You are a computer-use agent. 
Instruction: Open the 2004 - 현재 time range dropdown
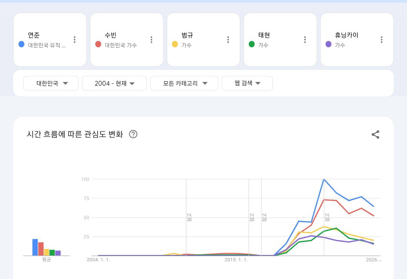tap(115, 83)
